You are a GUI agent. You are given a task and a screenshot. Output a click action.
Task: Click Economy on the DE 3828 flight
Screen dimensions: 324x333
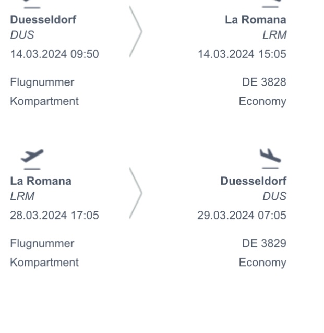tap(262, 101)
